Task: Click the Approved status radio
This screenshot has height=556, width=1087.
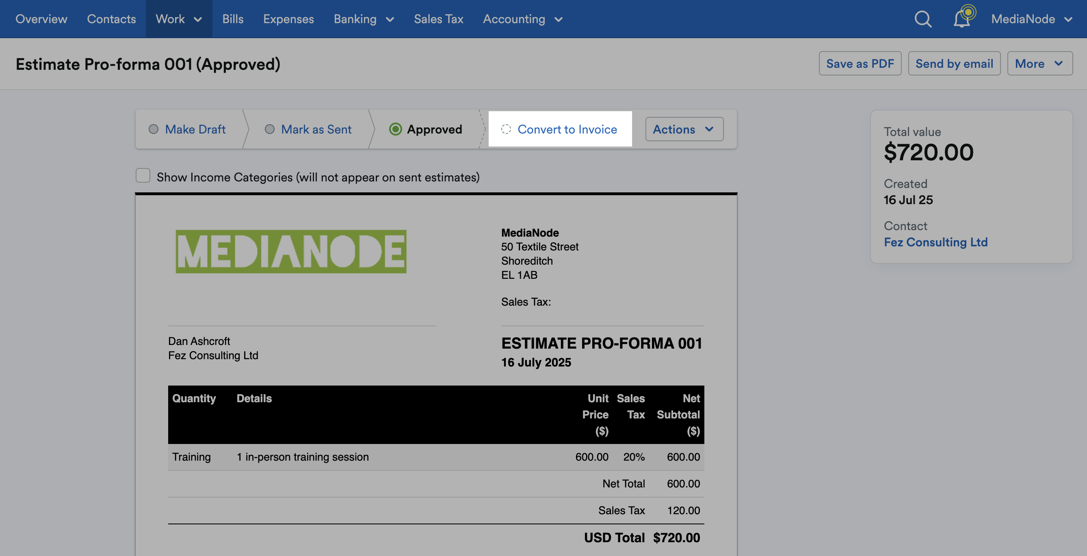Action: (396, 129)
